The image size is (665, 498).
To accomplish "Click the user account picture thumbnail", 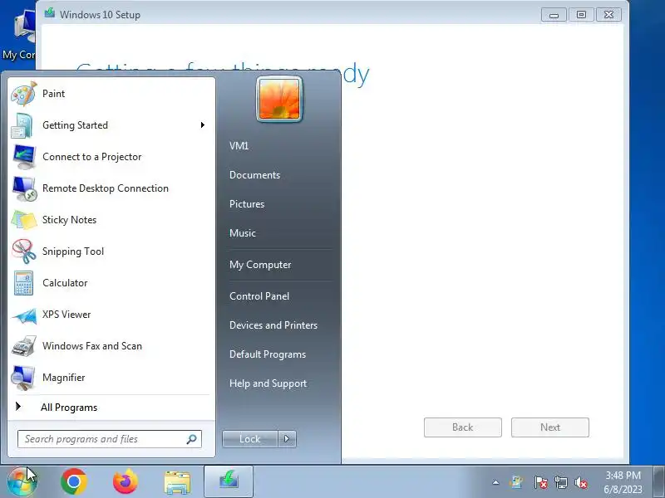I will coord(279,99).
